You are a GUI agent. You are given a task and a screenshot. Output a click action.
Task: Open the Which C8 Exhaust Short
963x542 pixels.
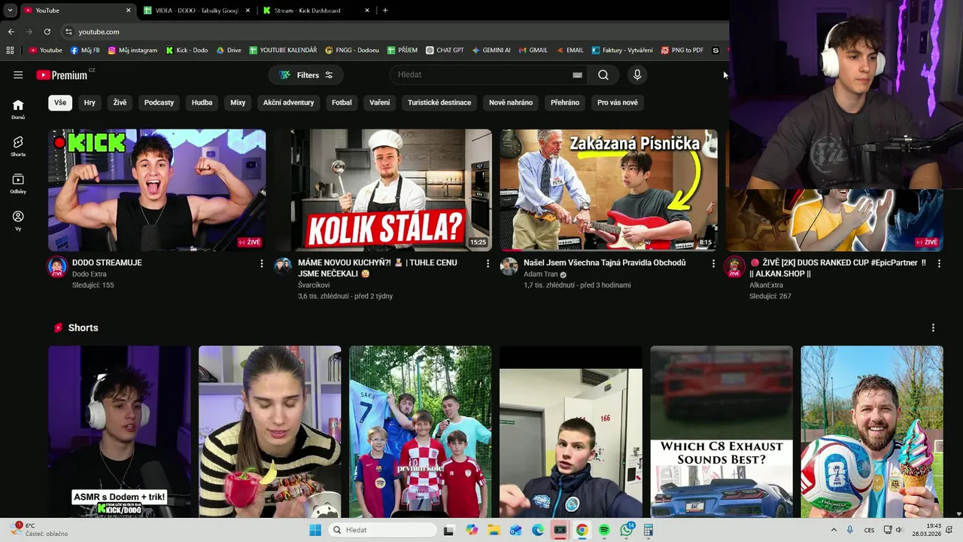click(721, 432)
